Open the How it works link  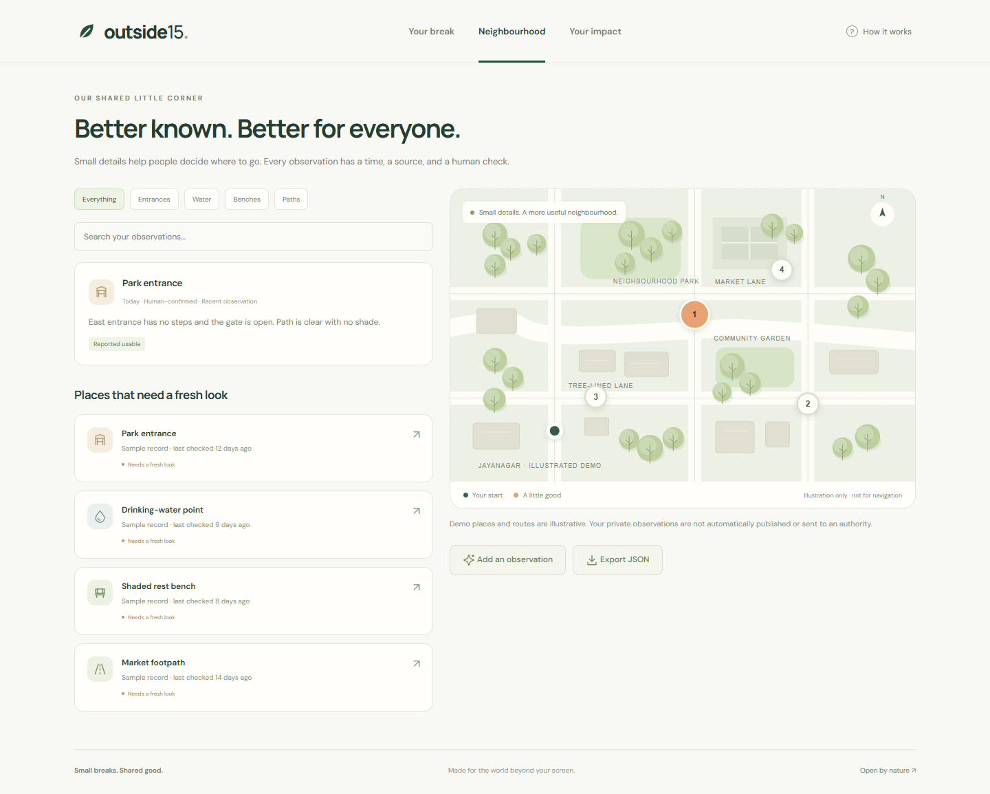point(879,32)
